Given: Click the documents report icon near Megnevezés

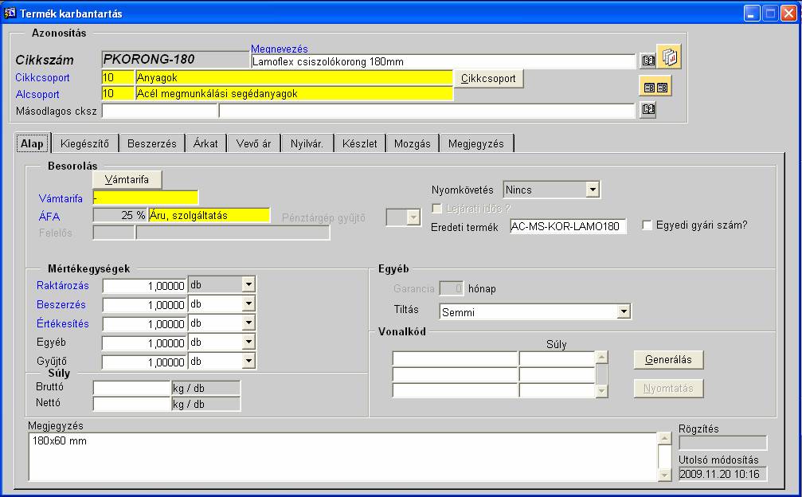Looking at the screenshot, I should tap(669, 57).
